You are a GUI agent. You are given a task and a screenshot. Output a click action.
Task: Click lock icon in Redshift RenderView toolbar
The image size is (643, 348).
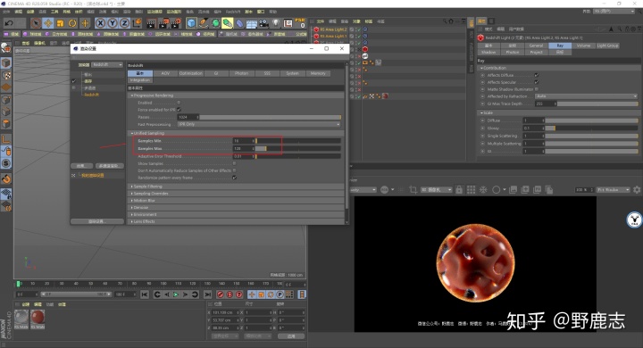(x=459, y=190)
